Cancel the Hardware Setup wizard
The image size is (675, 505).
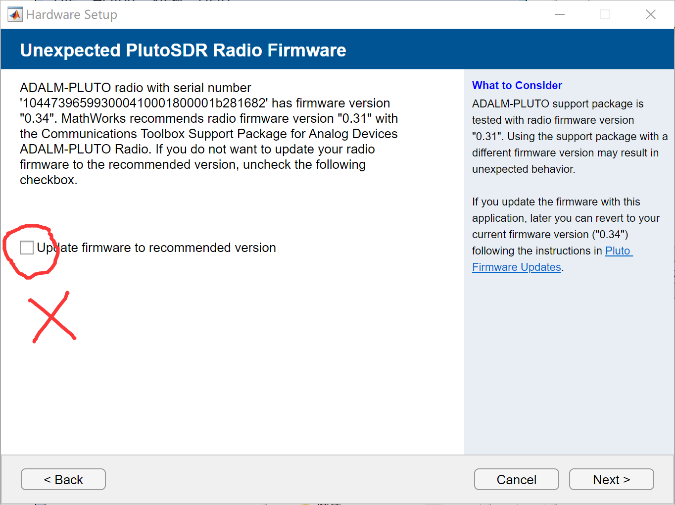coord(516,479)
